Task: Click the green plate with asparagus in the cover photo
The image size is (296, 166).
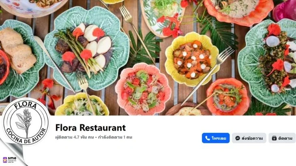Action: [86, 48]
